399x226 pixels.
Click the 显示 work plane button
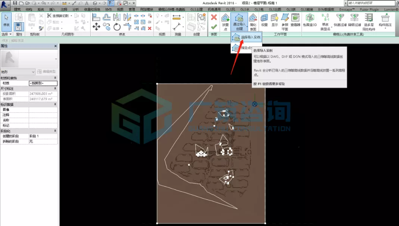(275, 20)
